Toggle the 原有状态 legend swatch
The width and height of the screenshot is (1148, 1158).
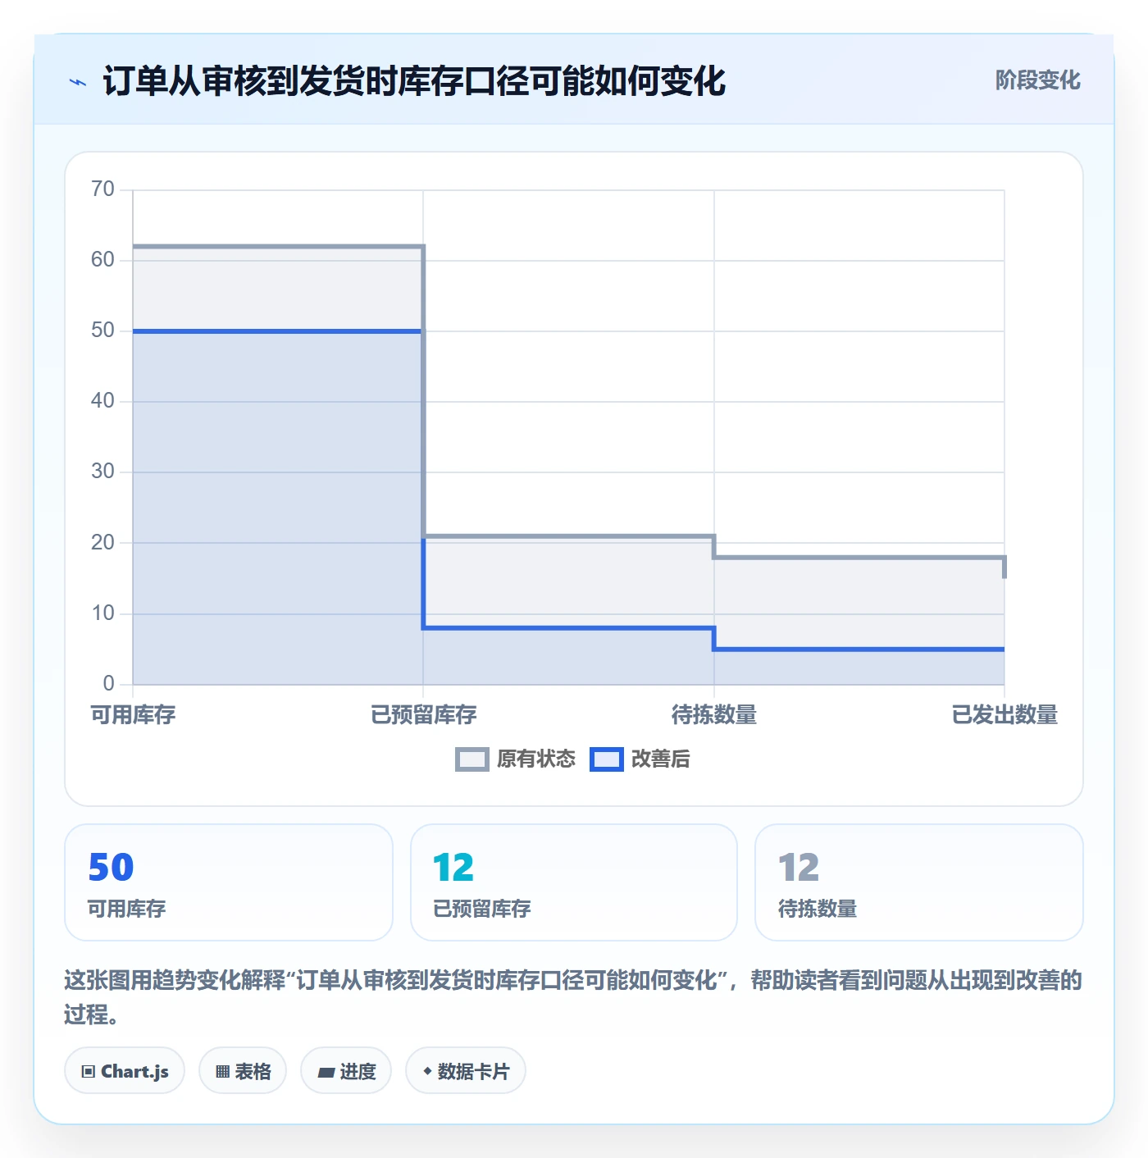pos(471,759)
